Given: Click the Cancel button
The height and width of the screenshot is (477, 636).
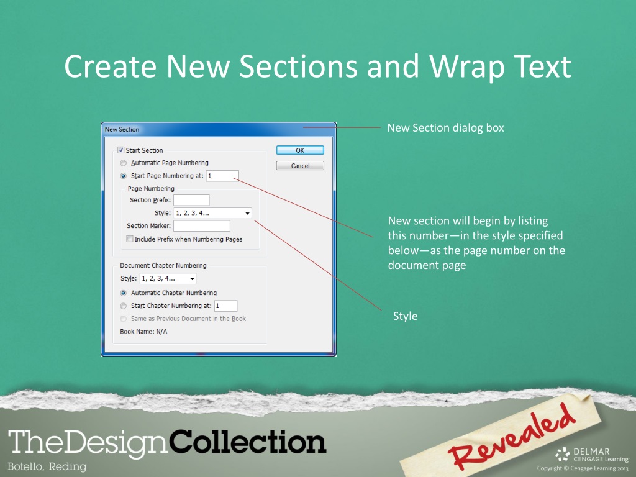Looking at the screenshot, I should (x=300, y=165).
